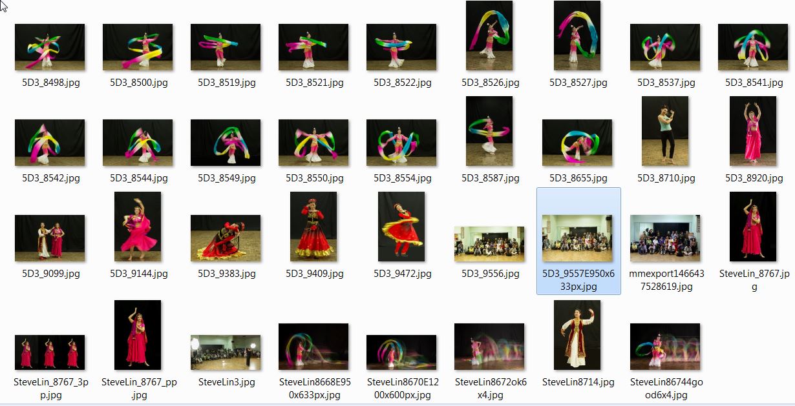The image size is (795, 406).
Task: Select the mmexport1466437528619.jpg group image
Action: point(665,239)
